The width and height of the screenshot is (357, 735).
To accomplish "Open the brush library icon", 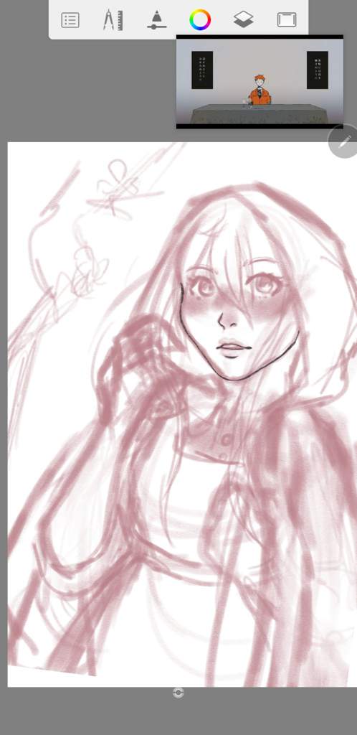I will tap(156, 20).
